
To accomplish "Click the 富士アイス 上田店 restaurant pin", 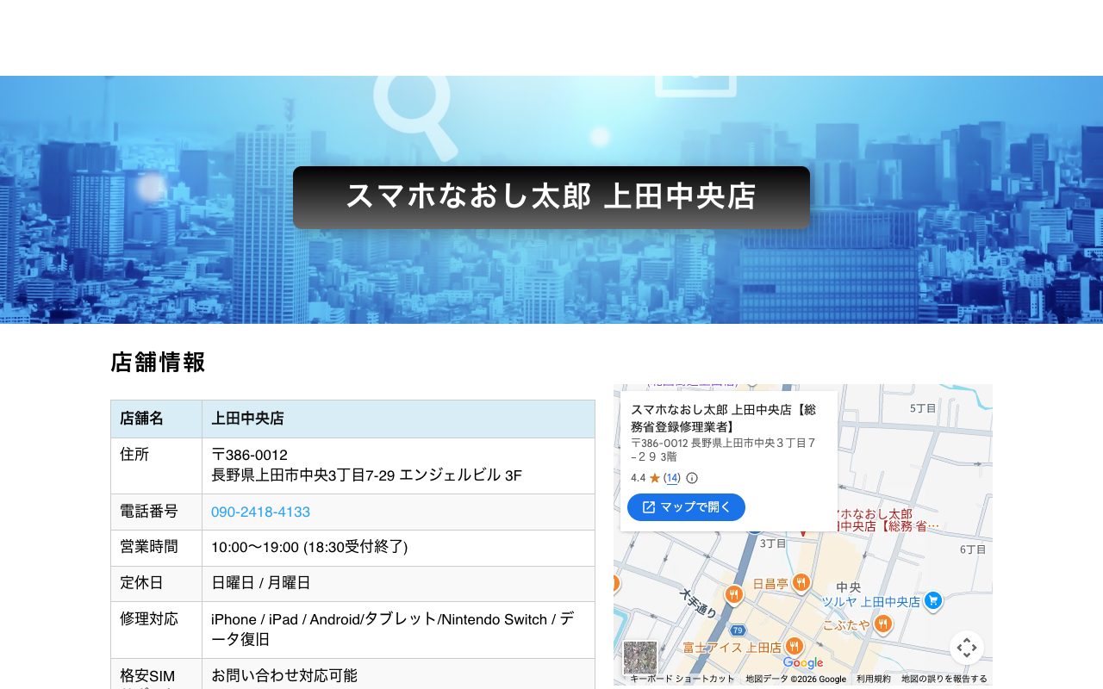I will coord(795,646).
